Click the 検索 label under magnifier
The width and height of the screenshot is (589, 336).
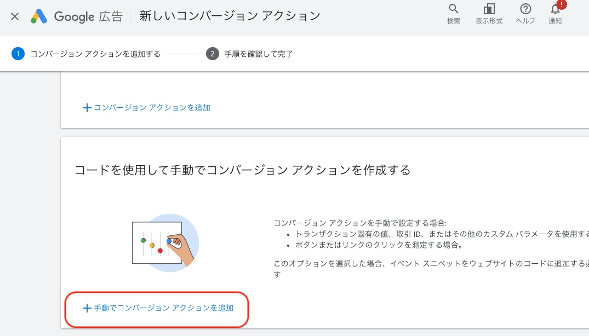click(x=454, y=21)
